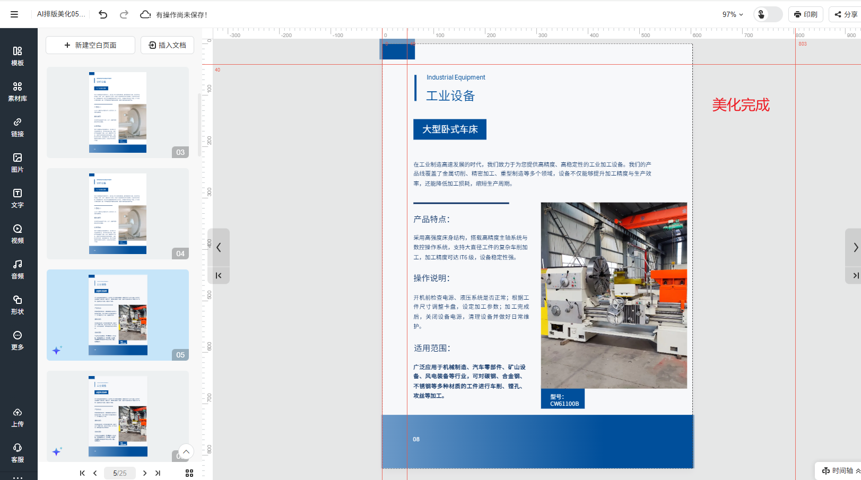The image size is (861, 480).
Task: Open the 视频 video panel
Action: point(18,234)
